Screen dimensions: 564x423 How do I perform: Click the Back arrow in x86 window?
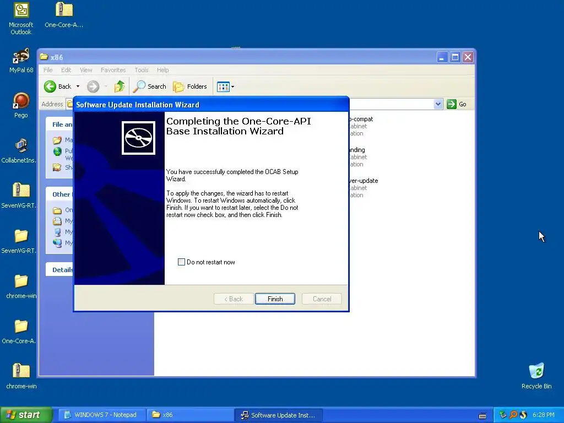tap(57, 86)
